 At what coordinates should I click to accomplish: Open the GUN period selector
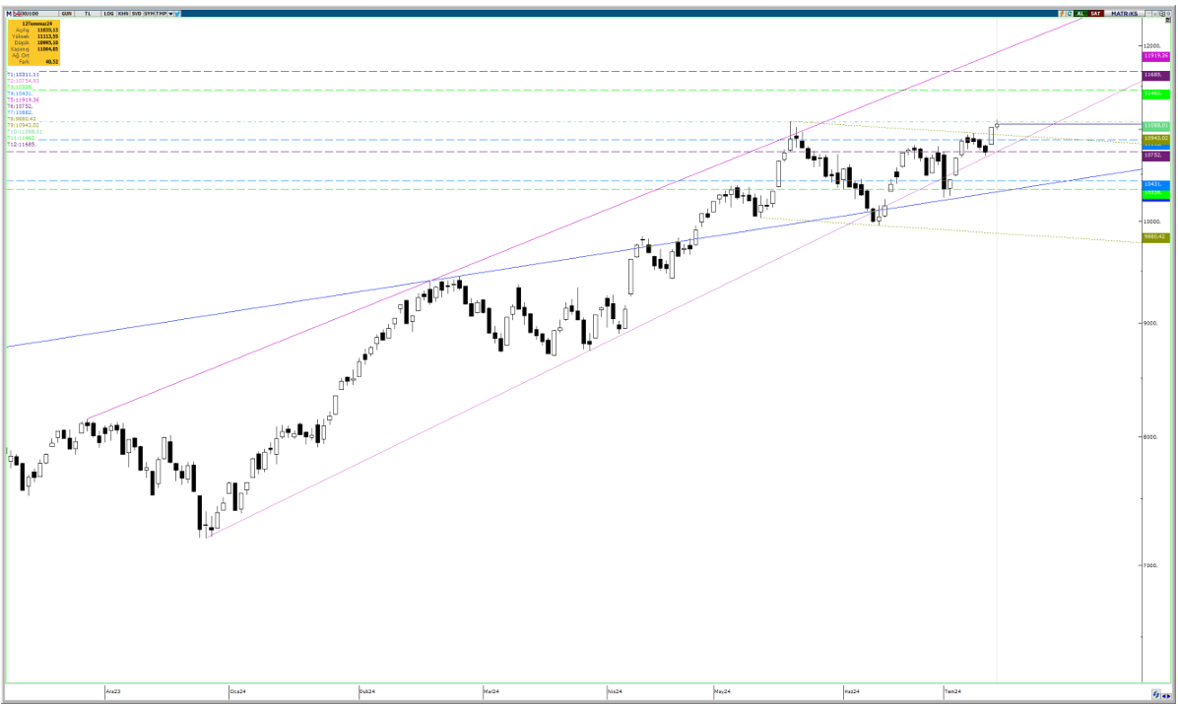point(66,14)
